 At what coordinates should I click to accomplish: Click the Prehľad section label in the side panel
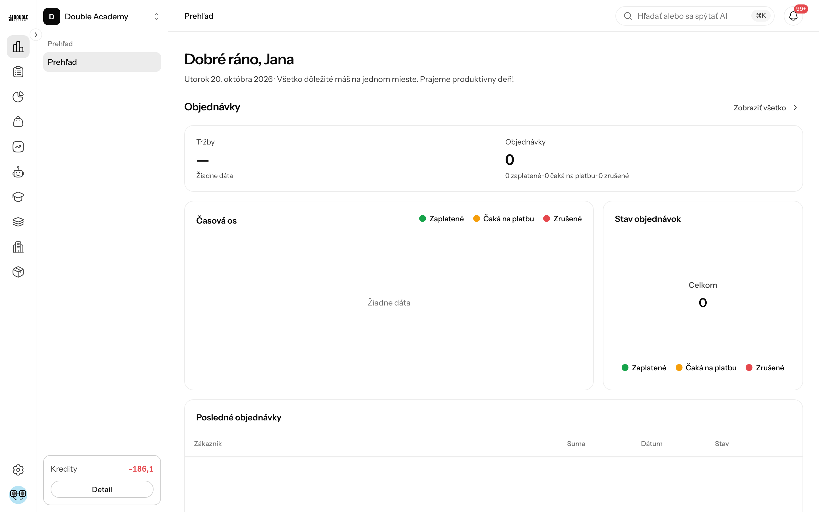pos(60,44)
